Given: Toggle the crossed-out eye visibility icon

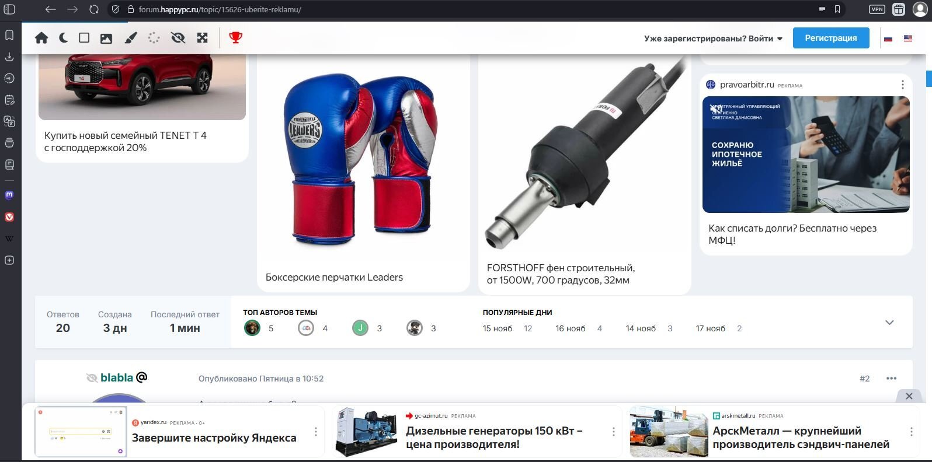Looking at the screenshot, I should point(178,38).
